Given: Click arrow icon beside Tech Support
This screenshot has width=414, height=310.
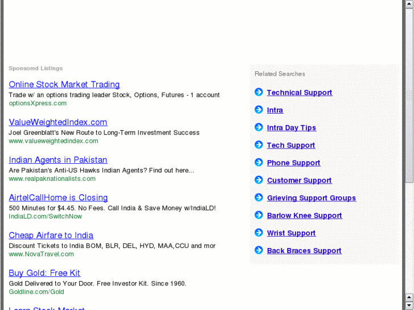Looking at the screenshot, I should coord(259,144).
